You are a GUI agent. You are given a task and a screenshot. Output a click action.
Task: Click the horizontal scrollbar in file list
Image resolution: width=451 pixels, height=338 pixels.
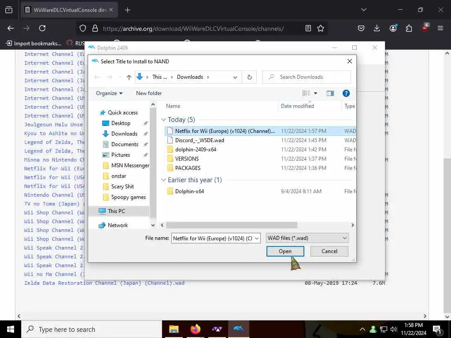click(x=232, y=225)
